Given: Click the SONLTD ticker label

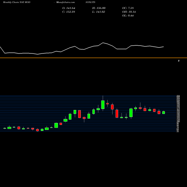Looking at the screenshot, I should (x=91, y=2).
